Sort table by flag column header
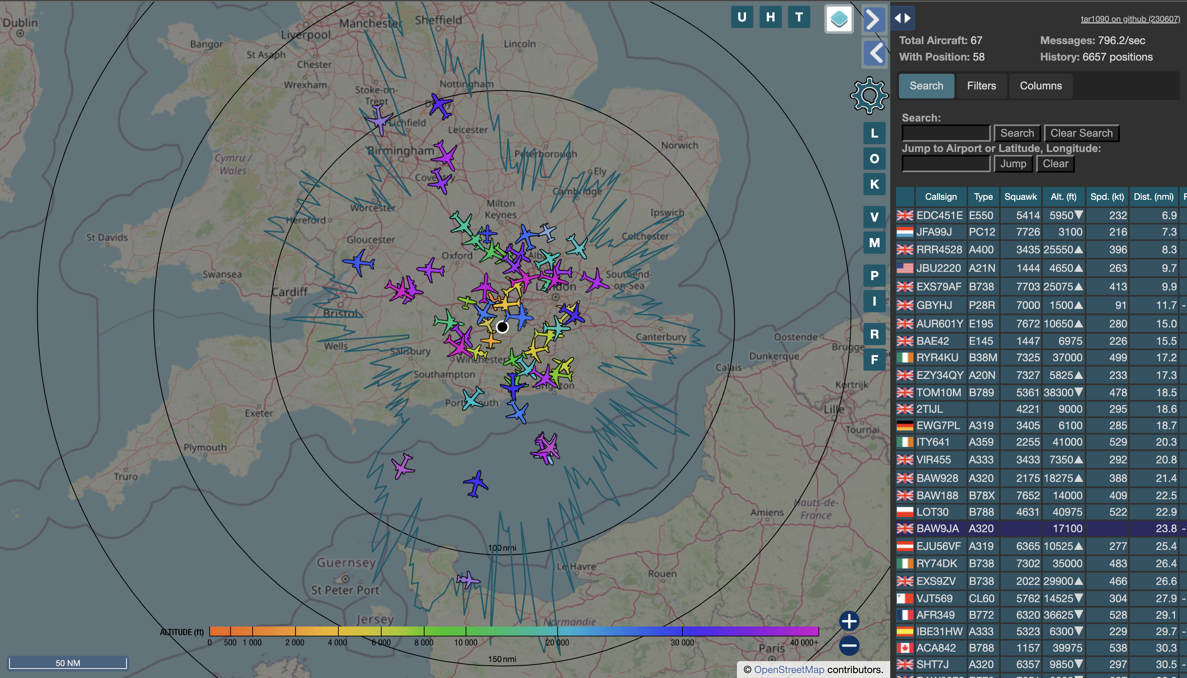 (x=905, y=196)
